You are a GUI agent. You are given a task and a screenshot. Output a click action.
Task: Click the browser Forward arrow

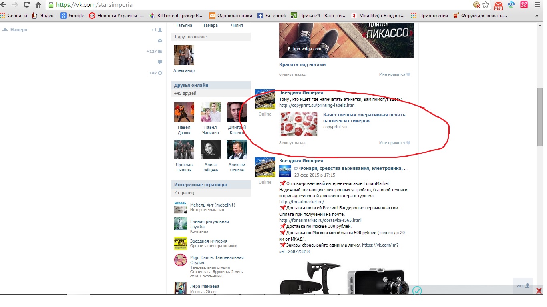[x=15, y=5]
